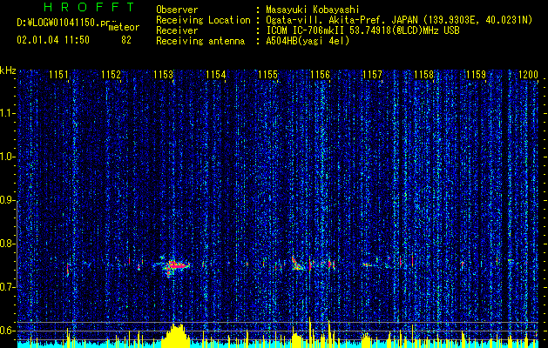
Task: Select observer name Masayuki Kobayashi
Action: click(x=312, y=10)
